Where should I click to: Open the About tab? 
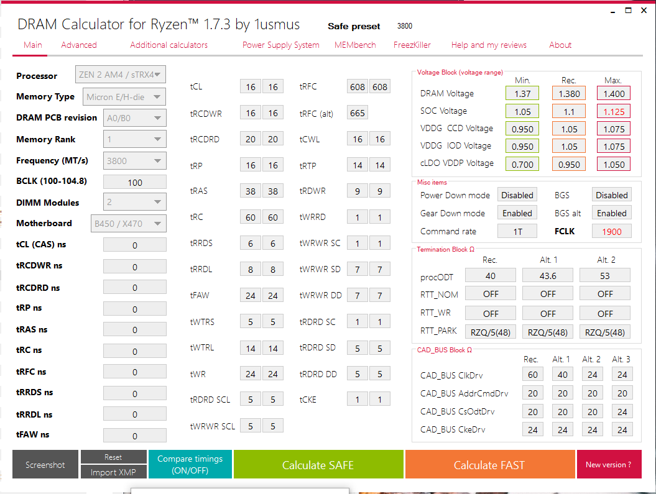click(560, 45)
